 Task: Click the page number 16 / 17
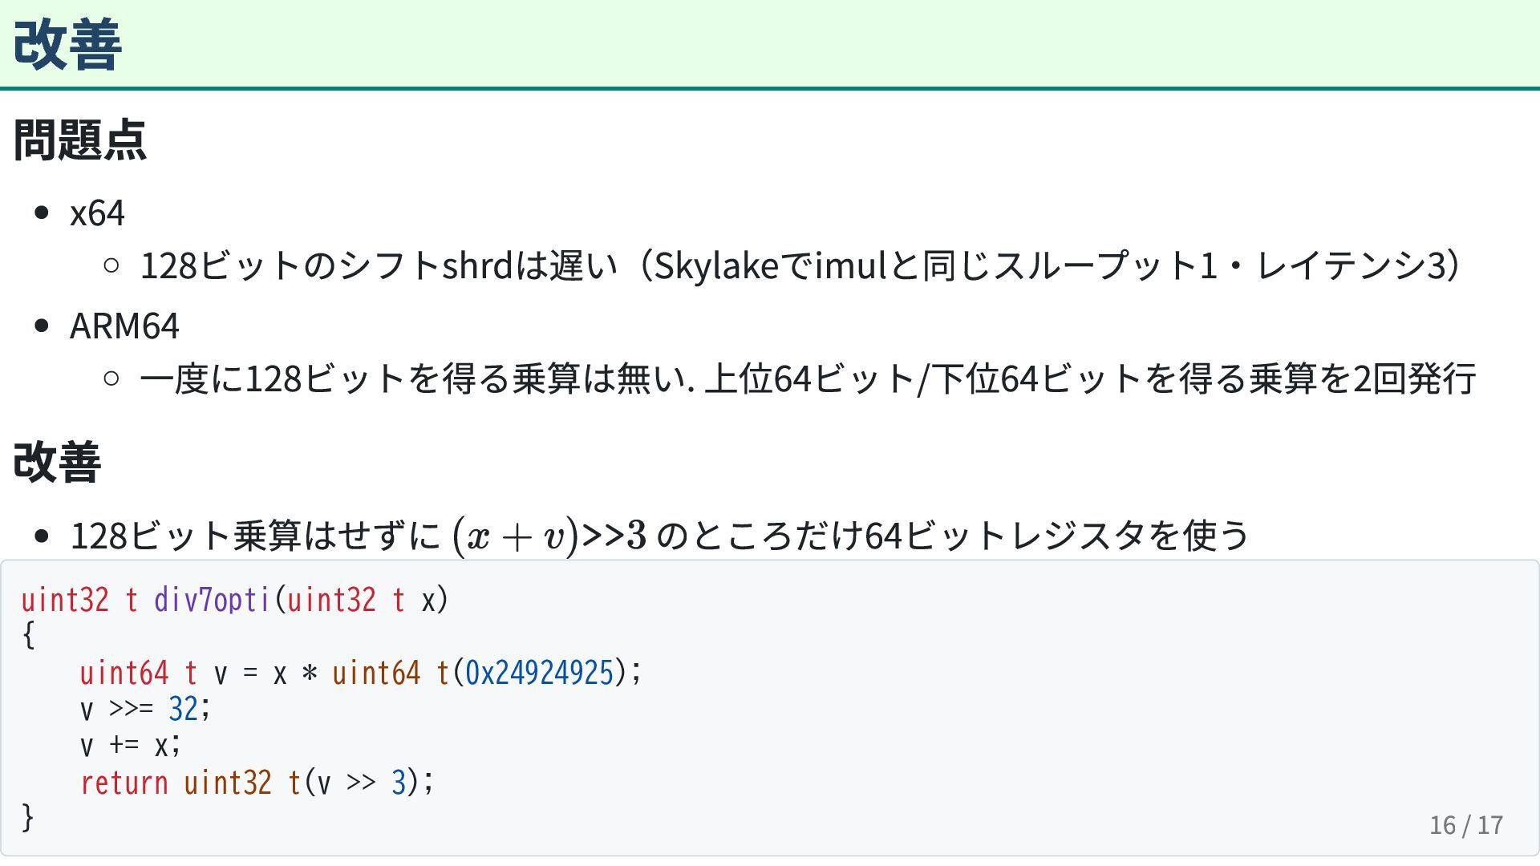tap(1466, 824)
